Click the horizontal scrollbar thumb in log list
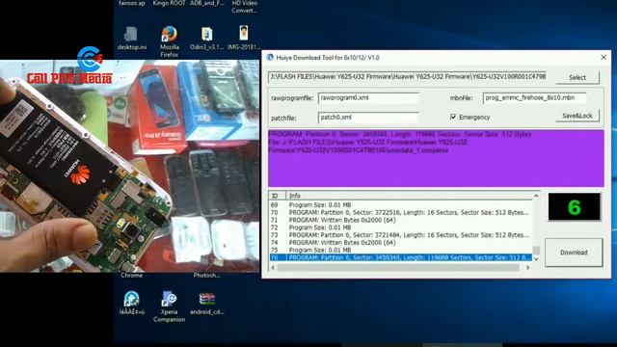This screenshot has height=347, width=617. [x=398, y=268]
